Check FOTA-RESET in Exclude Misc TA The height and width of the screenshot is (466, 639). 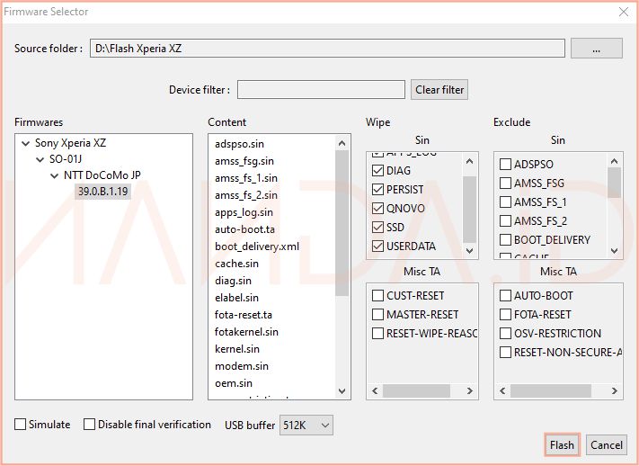point(506,315)
